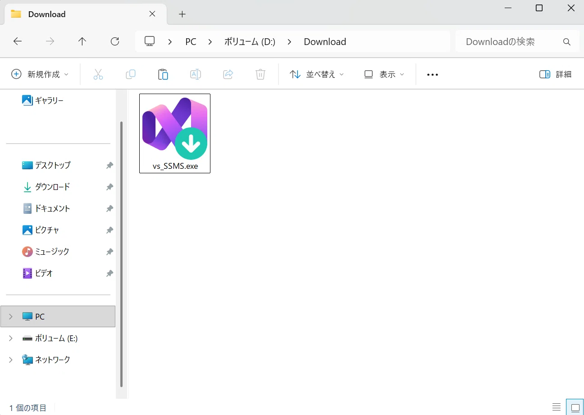Viewport: 584px width, 415px height.
Task: Open the 表示 view dropdown
Action: point(384,74)
